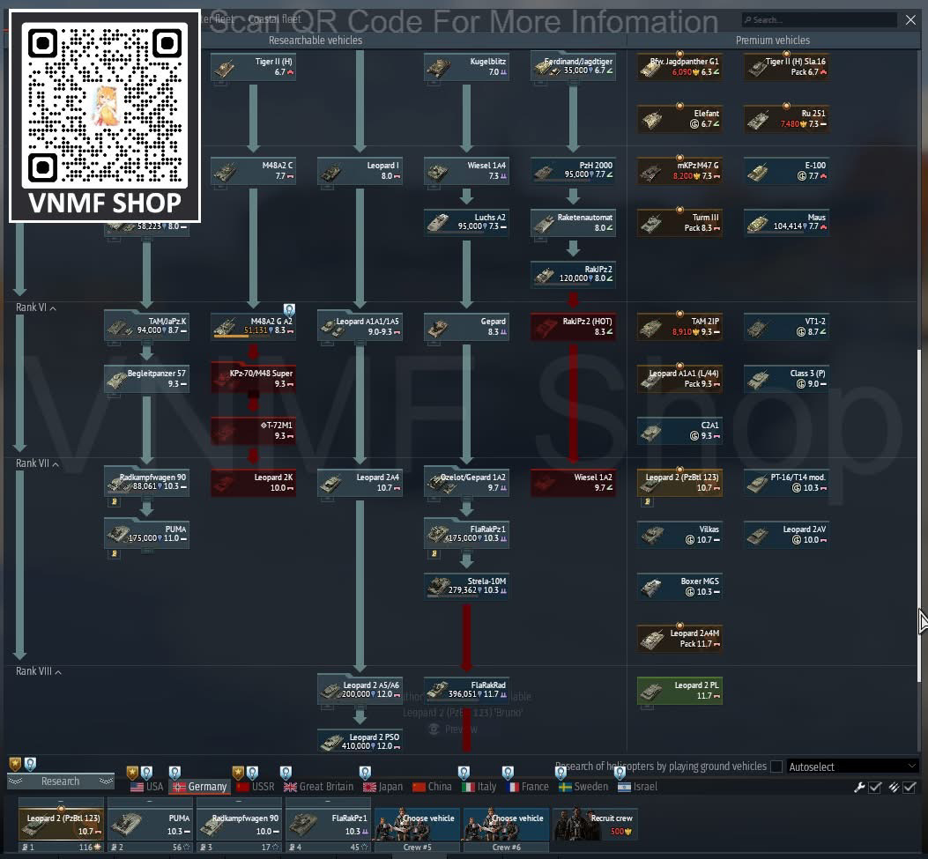Select the Ru 251 premium tank

[786, 119]
